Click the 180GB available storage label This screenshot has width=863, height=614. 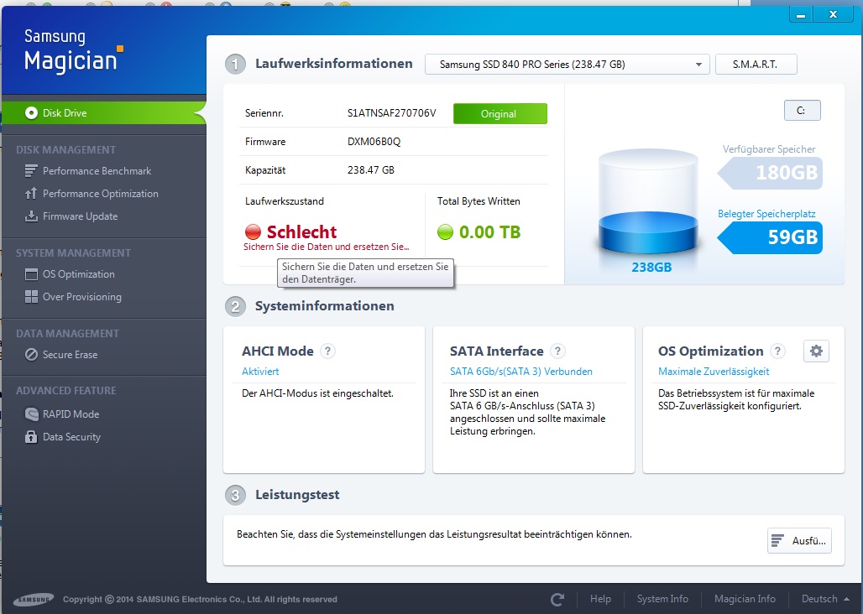pyautogui.click(x=771, y=173)
